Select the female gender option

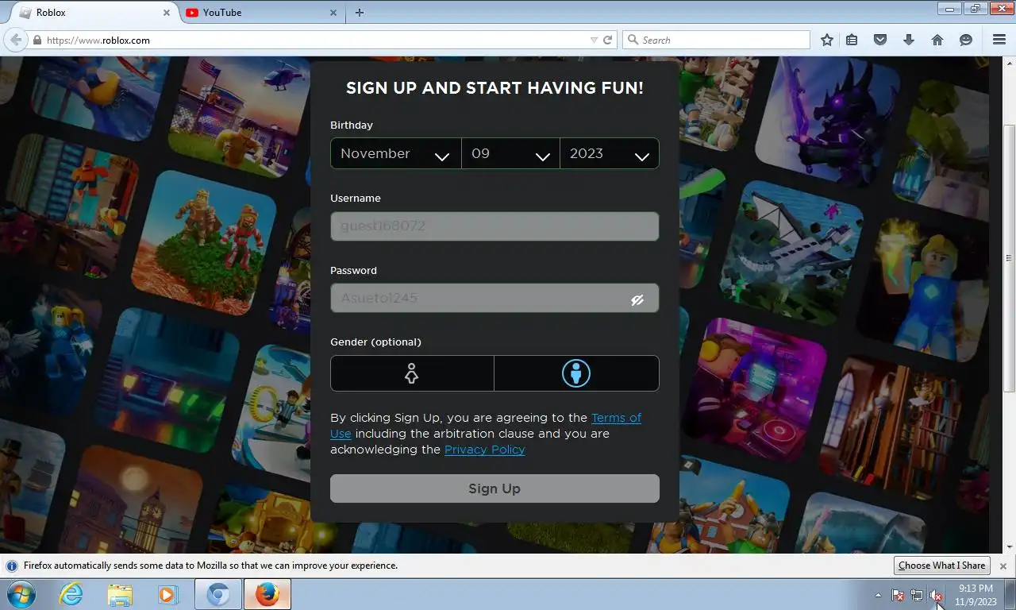(412, 373)
